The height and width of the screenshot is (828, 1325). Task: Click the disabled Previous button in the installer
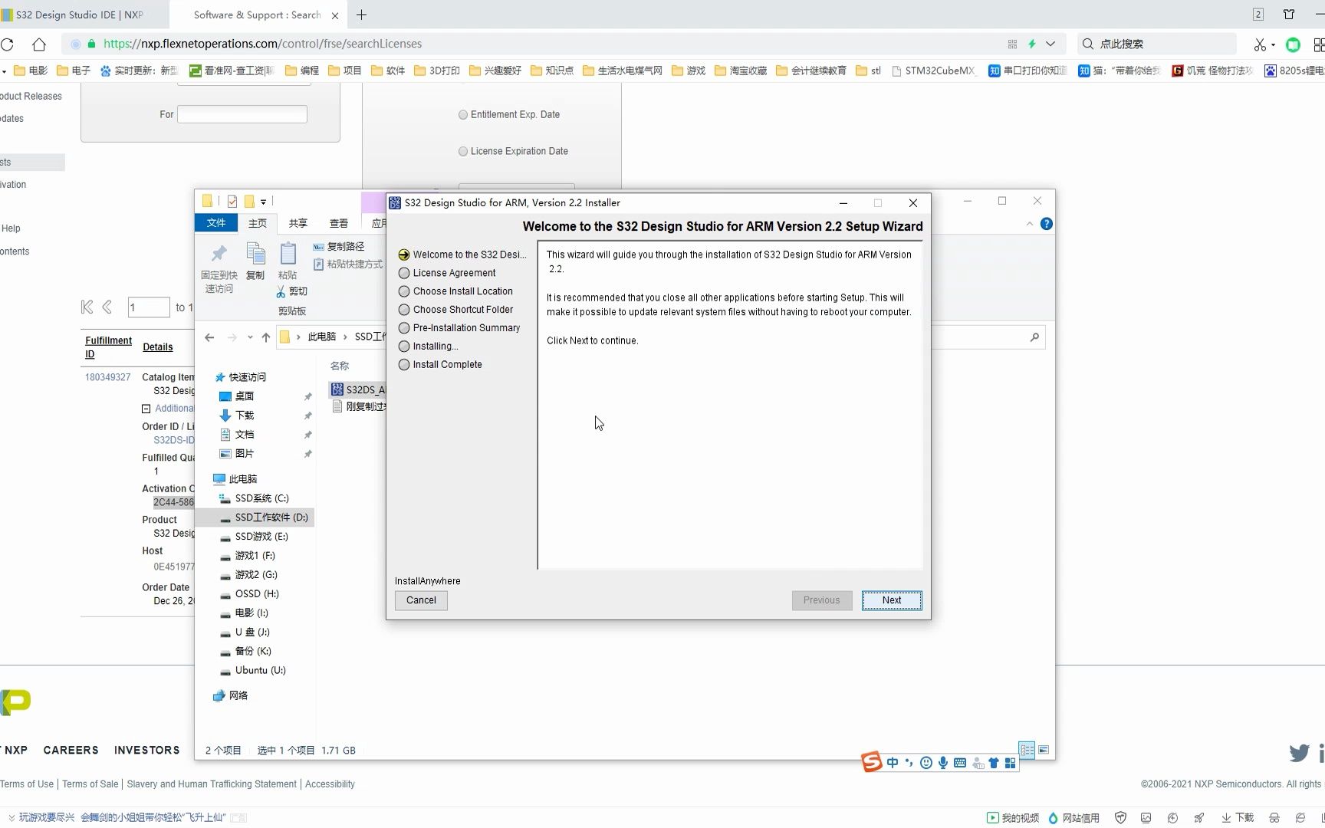click(821, 600)
